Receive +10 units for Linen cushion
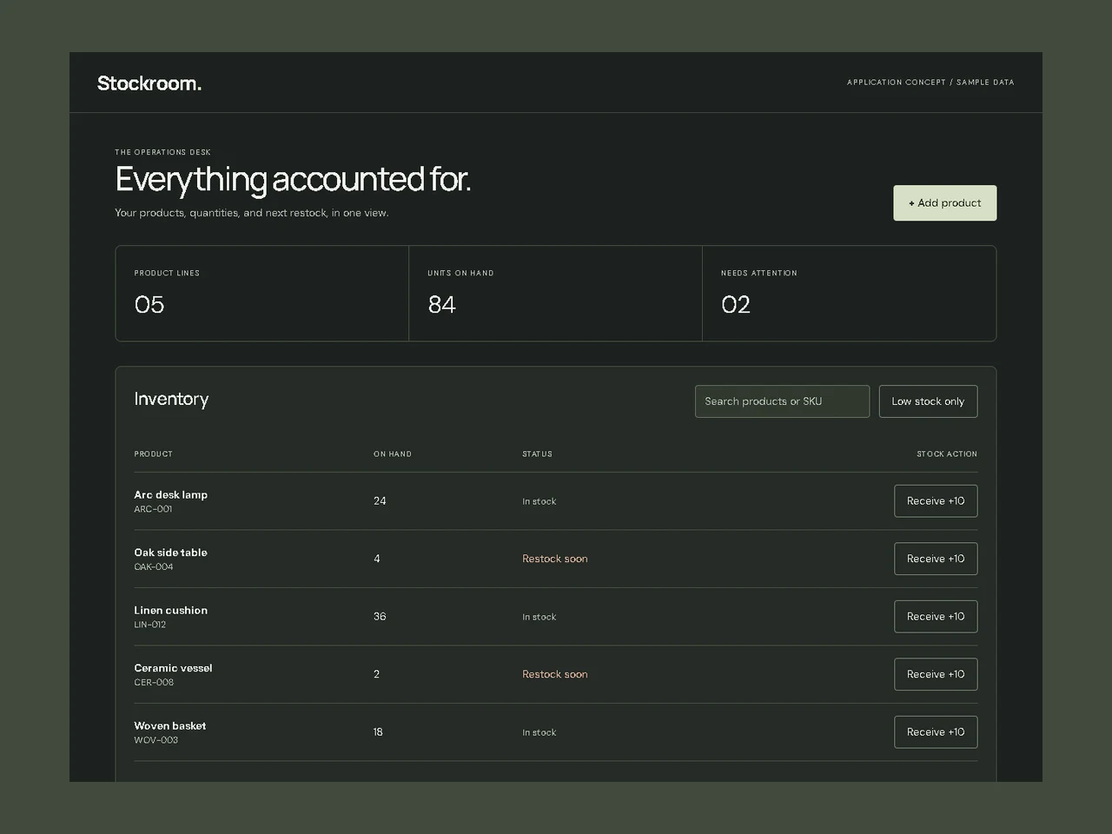 [x=936, y=616]
